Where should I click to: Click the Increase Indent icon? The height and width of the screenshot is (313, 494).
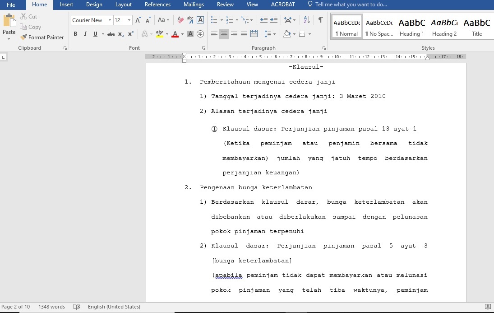[x=274, y=20]
